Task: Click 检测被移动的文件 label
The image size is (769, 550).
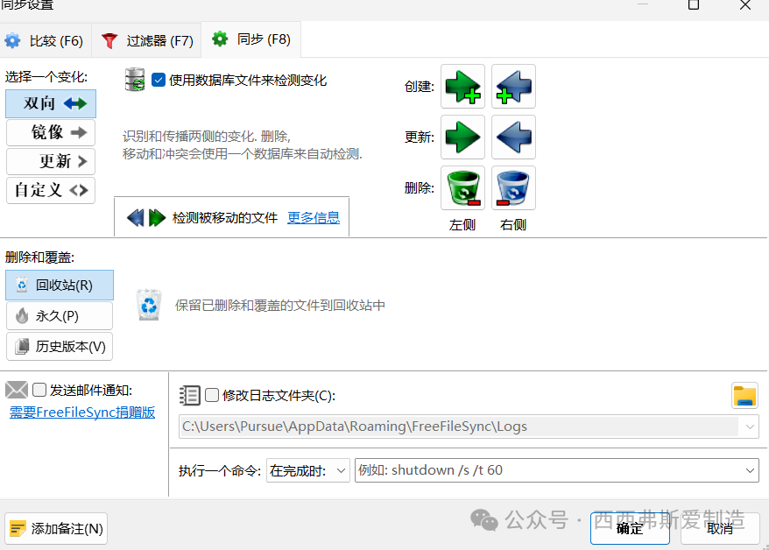Action: 225,218
